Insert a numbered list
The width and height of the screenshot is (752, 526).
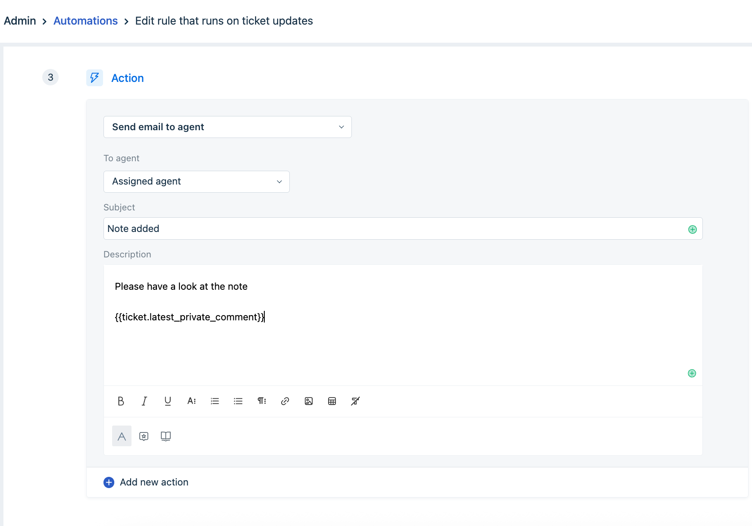(215, 401)
